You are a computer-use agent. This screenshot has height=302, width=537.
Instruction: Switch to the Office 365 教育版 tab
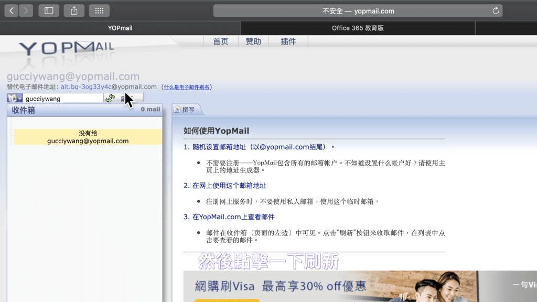pos(358,28)
